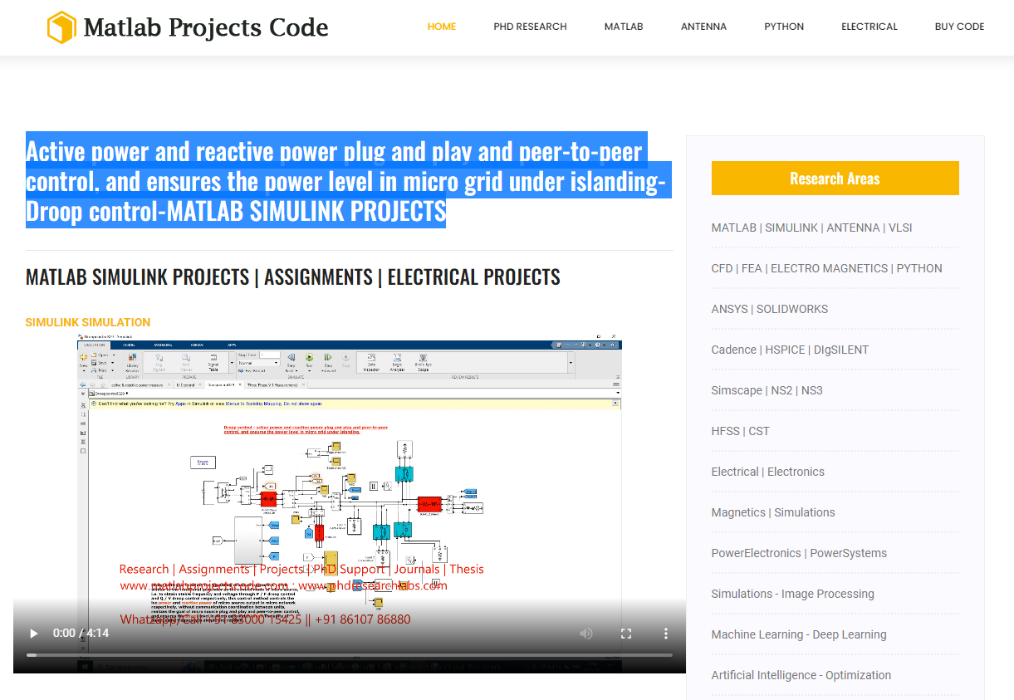This screenshot has width=1014, height=700.
Task: Click the Research Areas yellow header
Action: point(835,178)
